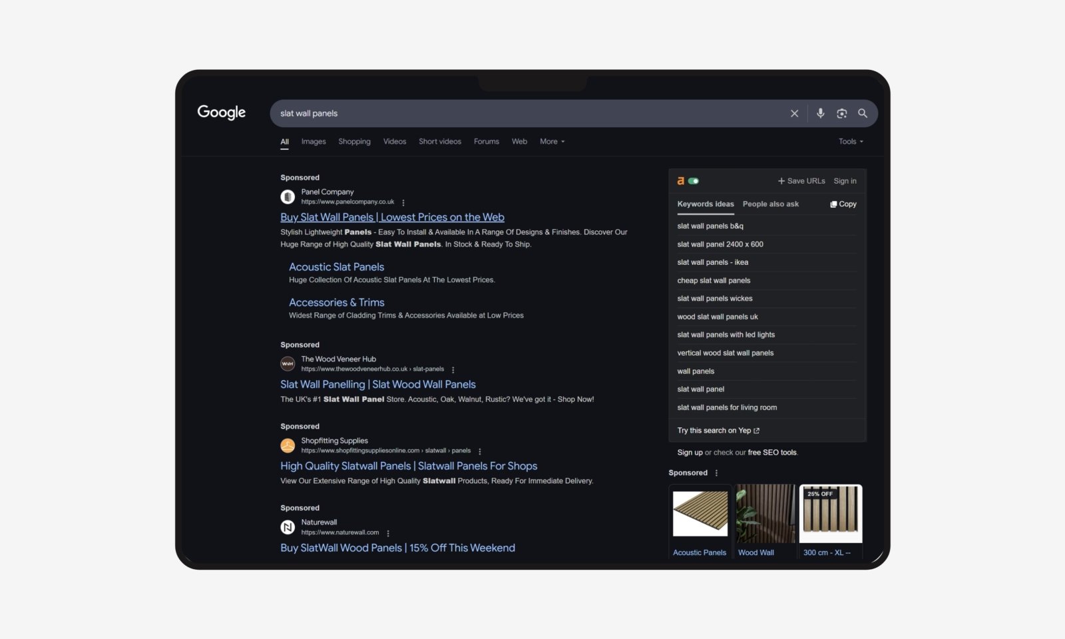The image size is (1065, 639).
Task: Clear the search box with the X icon
Action: coord(794,114)
